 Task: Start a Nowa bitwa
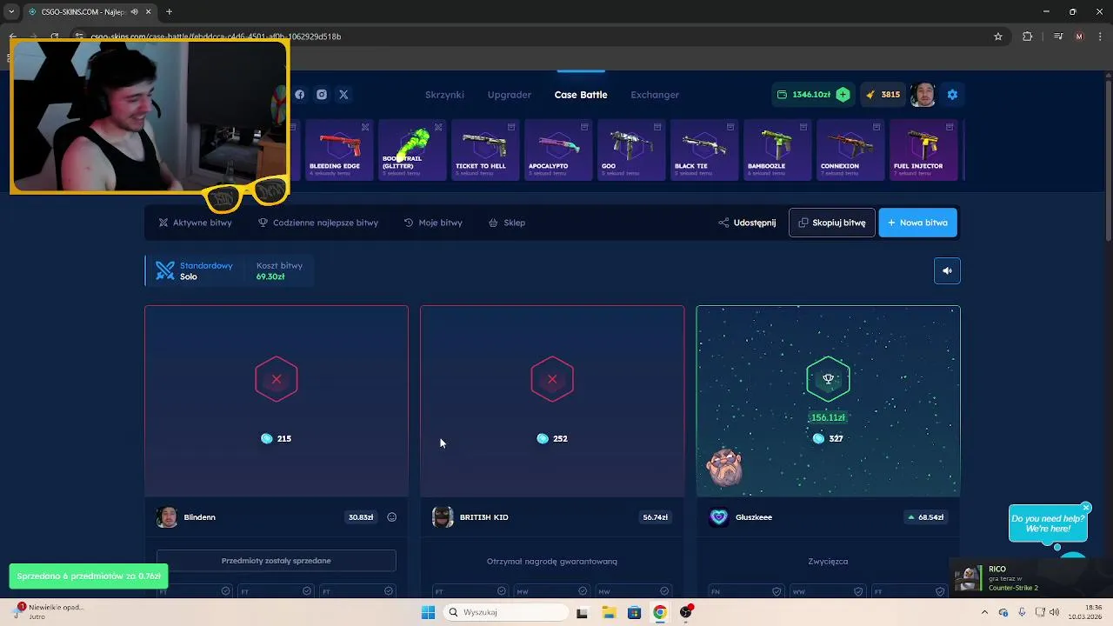coord(917,223)
